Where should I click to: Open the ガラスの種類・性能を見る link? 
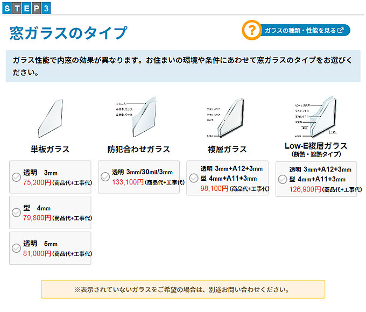[x=301, y=31]
